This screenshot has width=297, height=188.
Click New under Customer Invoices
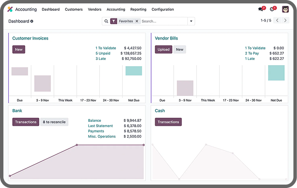[x=19, y=50]
